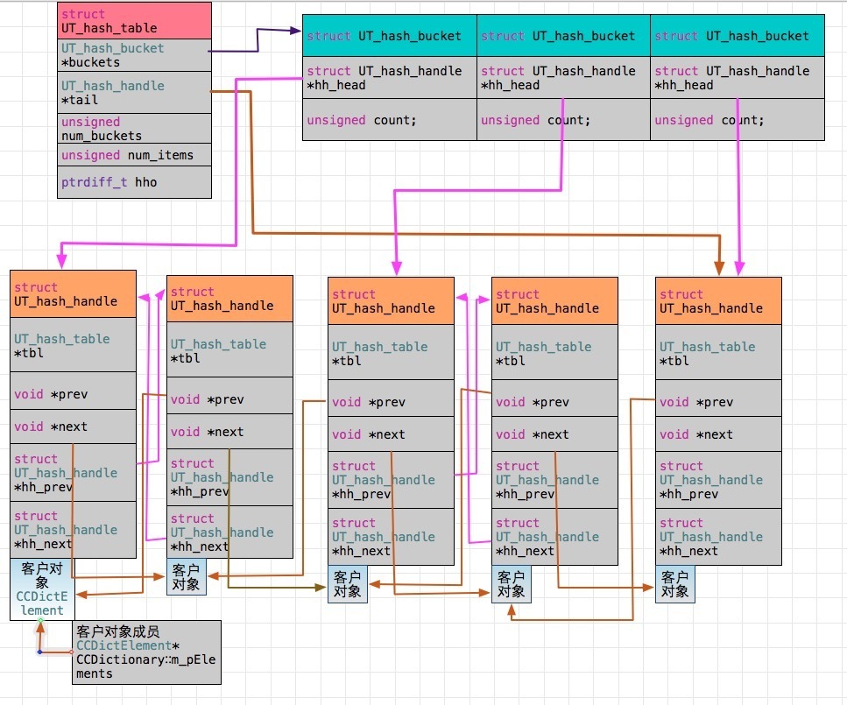
Task: Select the leftmost teal UT_hash_bucket header
Action: tap(390, 36)
